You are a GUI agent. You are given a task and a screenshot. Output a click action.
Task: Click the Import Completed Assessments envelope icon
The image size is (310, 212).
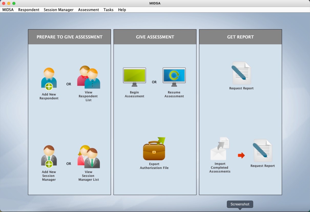(220, 149)
